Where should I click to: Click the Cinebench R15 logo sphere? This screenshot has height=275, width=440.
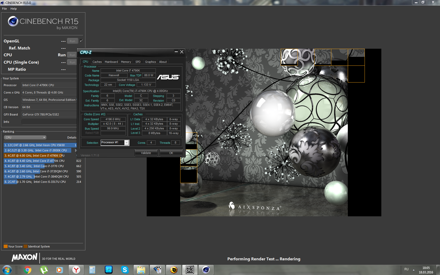click(x=13, y=21)
